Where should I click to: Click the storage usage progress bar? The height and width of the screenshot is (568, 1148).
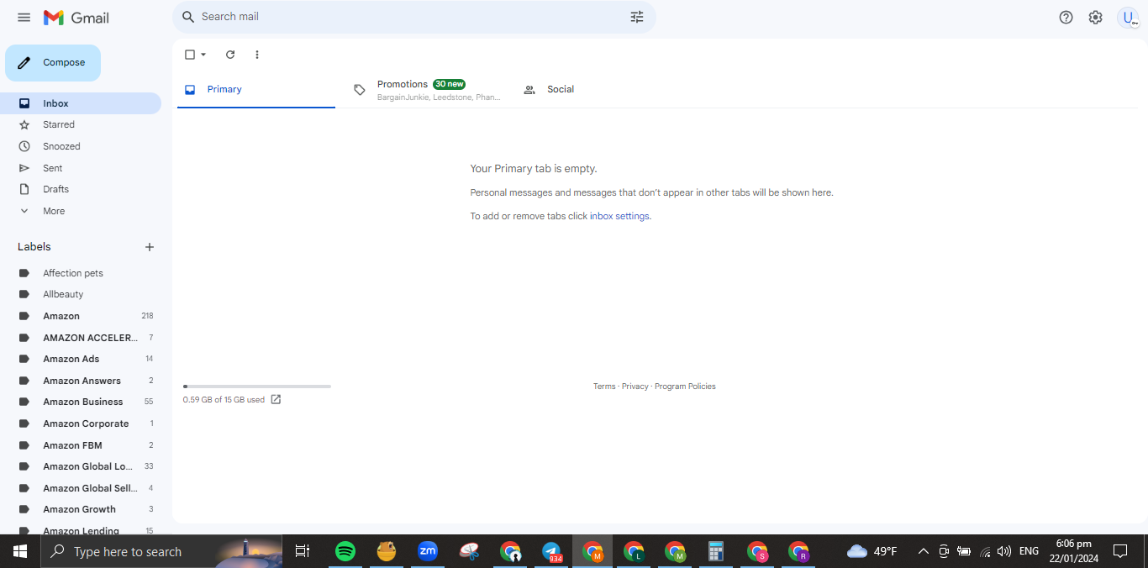point(257,387)
